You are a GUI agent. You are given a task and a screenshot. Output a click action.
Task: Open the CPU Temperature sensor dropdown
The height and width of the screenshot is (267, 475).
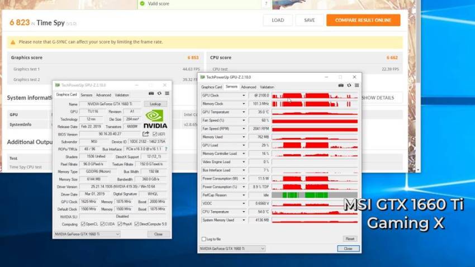pos(244,212)
